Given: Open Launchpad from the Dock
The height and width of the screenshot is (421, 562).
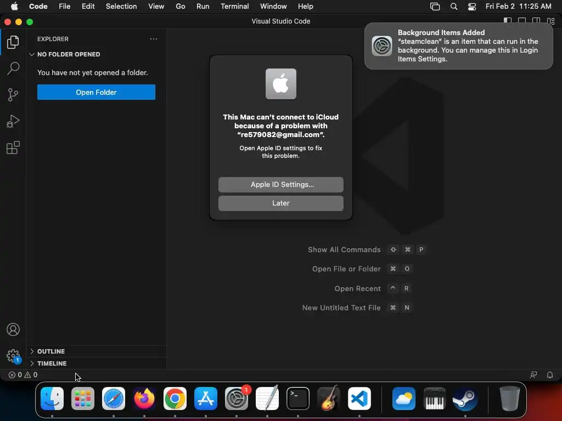Looking at the screenshot, I should (x=83, y=399).
